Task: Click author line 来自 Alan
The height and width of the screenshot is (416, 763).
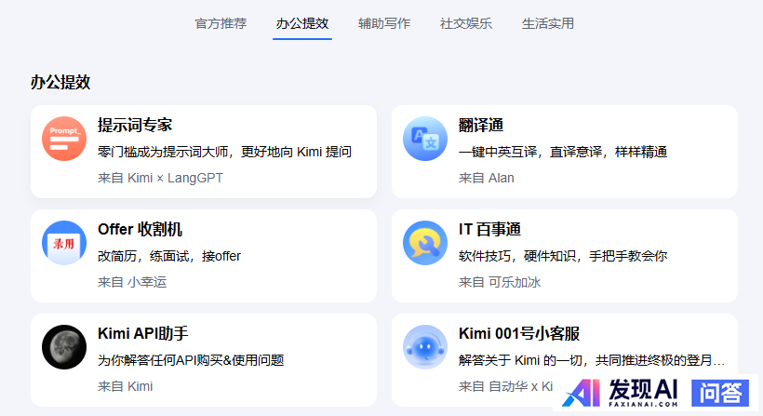Action: 486,178
